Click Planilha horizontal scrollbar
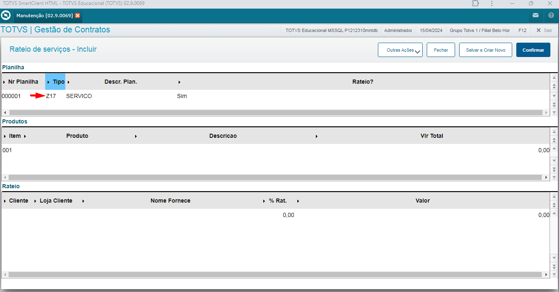Image resolution: width=559 pixels, height=292 pixels. point(276,112)
